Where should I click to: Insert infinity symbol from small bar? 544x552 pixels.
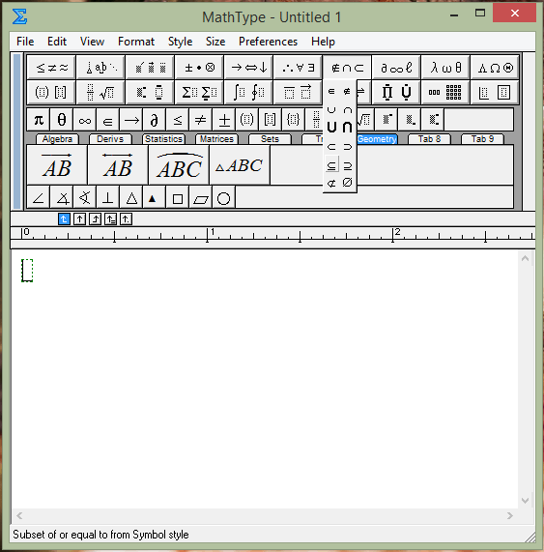click(x=84, y=120)
